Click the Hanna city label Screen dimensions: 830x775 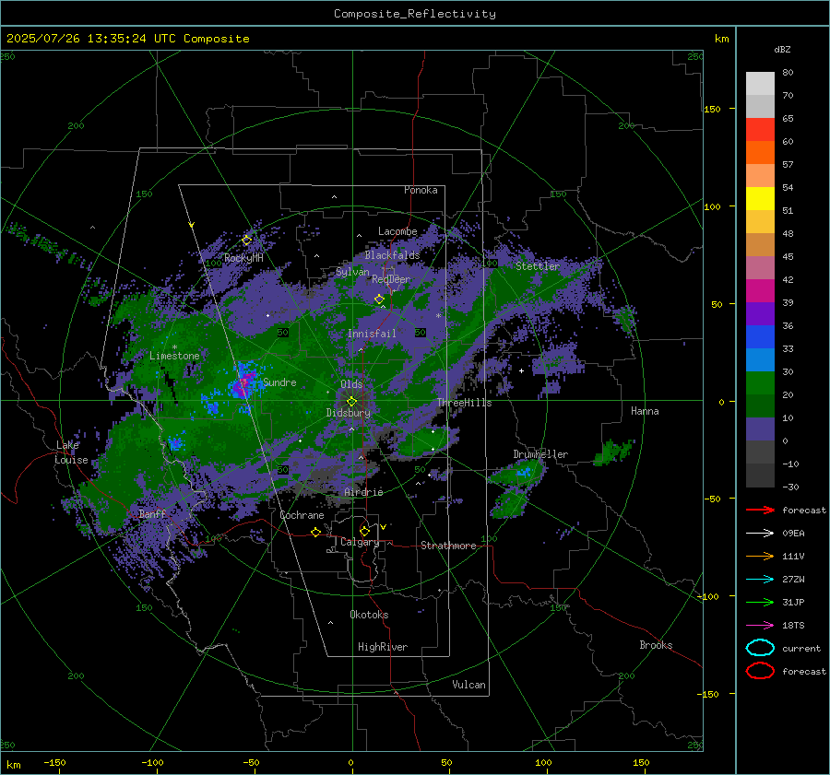click(645, 411)
